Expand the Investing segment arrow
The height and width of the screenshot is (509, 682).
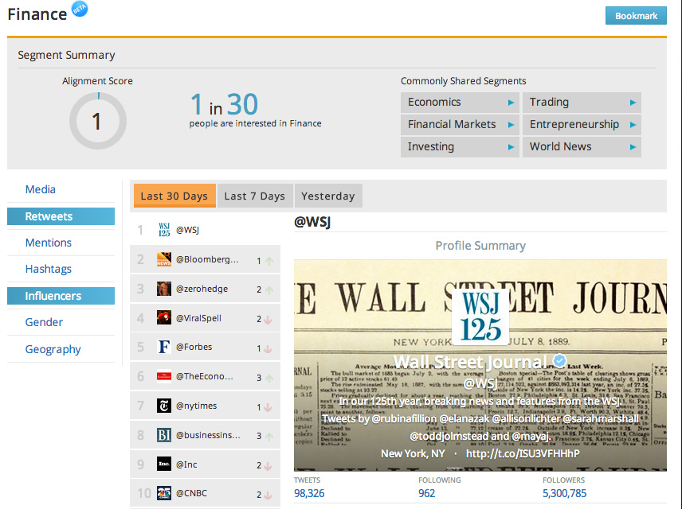(x=511, y=147)
